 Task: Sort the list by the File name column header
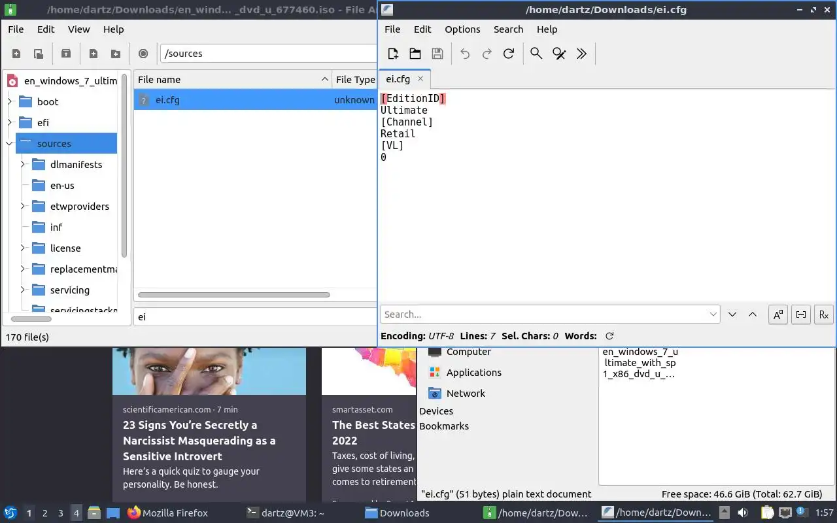[x=233, y=80]
